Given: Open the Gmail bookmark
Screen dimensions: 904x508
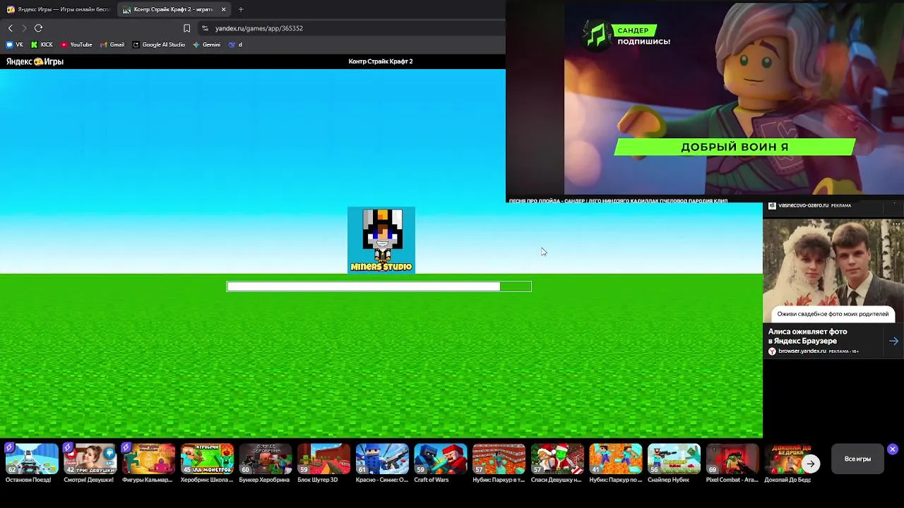Looking at the screenshot, I should click(112, 44).
